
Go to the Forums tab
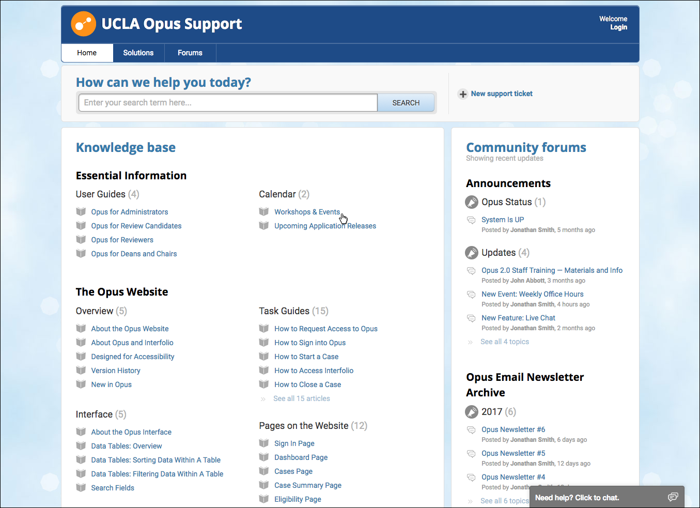[190, 53]
